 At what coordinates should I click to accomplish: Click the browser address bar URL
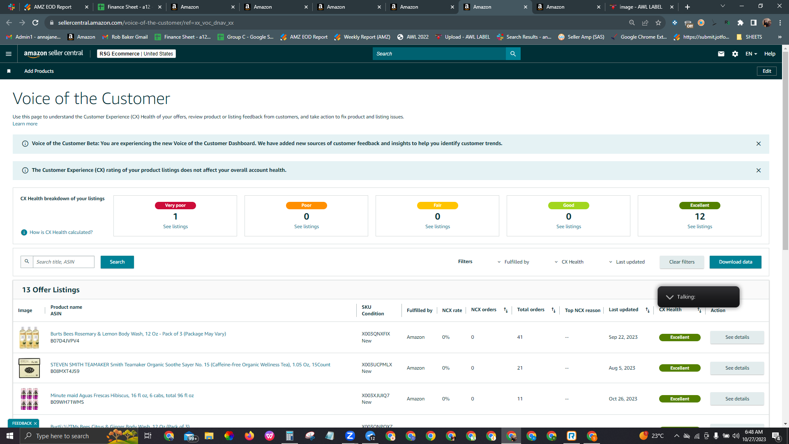click(x=146, y=23)
